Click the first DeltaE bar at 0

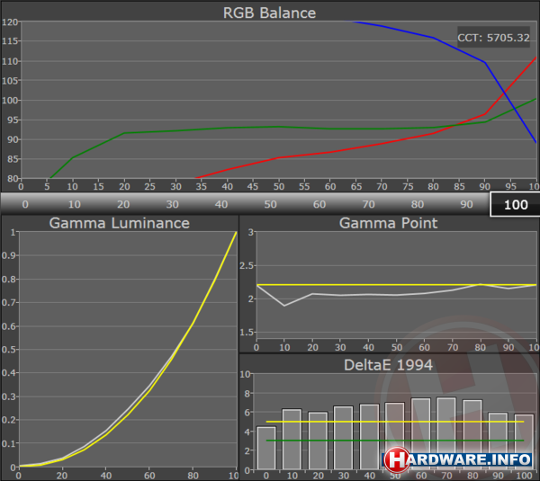coord(266,448)
